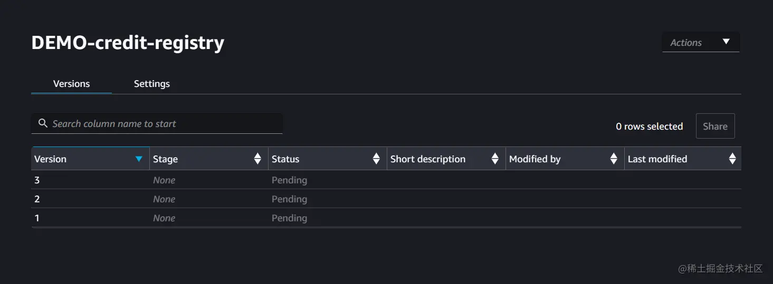Image resolution: width=773 pixels, height=284 pixels.
Task: Click the Modified by sort icon
Action: pyautogui.click(x=614, y=159)
